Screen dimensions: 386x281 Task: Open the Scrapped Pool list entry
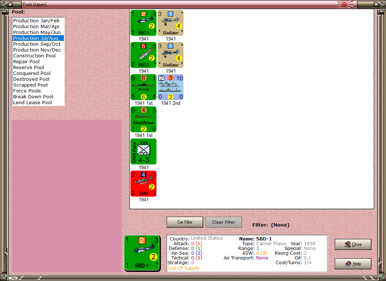[x=38, y=85]
